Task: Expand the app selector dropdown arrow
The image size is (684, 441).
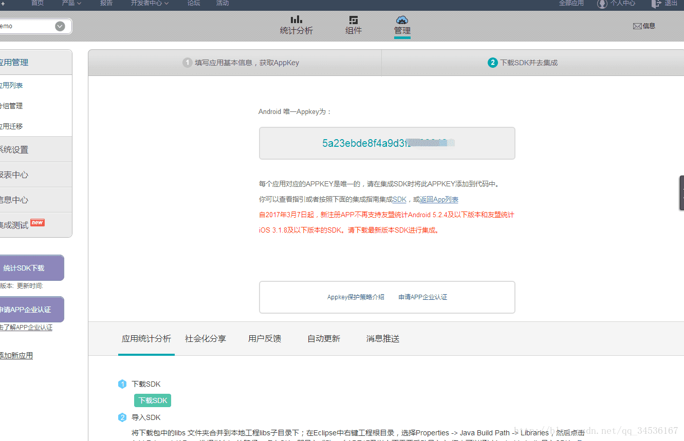Action: pyautogui.click(x=60, y=26)
